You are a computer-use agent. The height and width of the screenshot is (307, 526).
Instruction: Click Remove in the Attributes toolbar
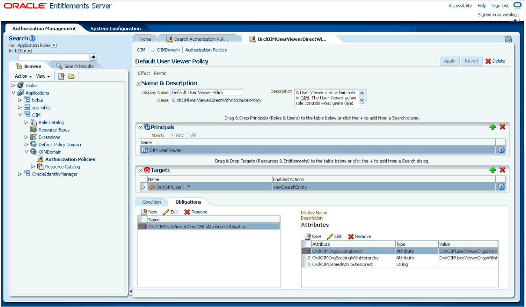(x=360, y=236)
